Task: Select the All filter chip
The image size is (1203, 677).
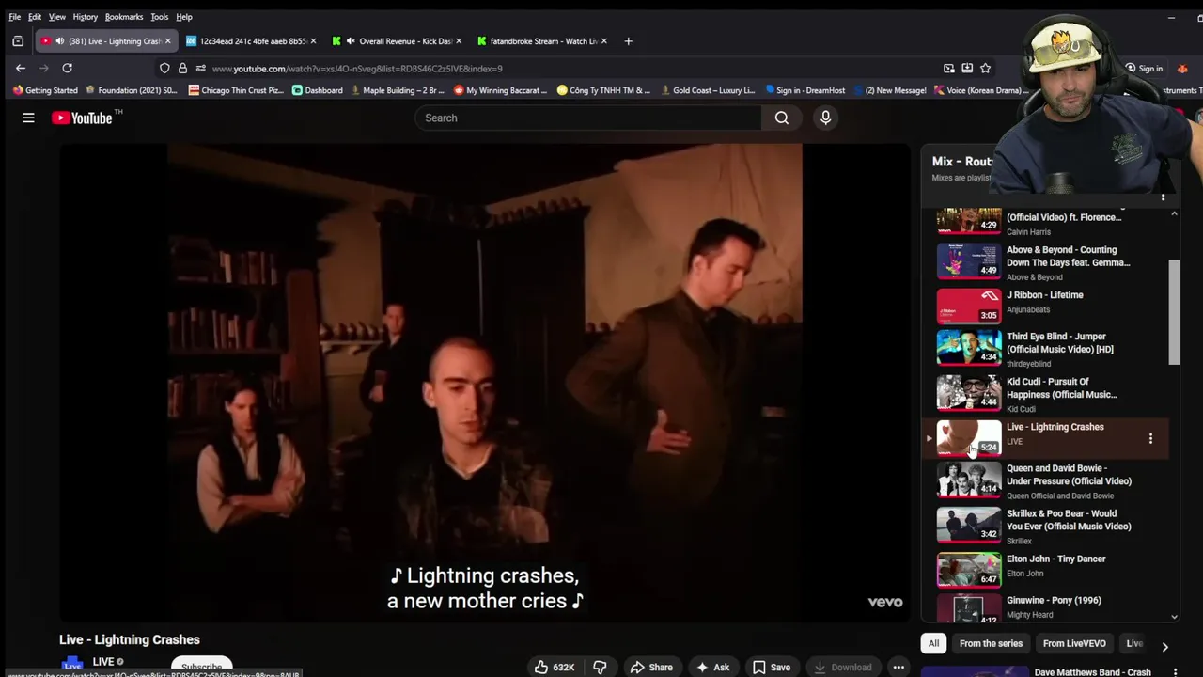Action: coord(933,643)
